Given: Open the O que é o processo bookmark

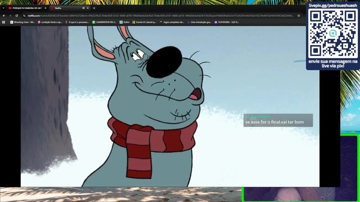Looking at the screenshot, I should click(x=77, y=22).
